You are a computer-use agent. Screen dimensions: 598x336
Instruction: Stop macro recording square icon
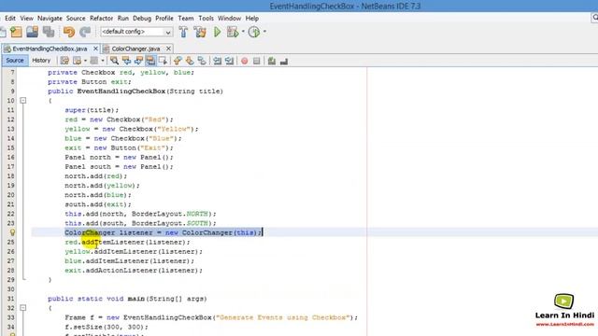point(257,61)
